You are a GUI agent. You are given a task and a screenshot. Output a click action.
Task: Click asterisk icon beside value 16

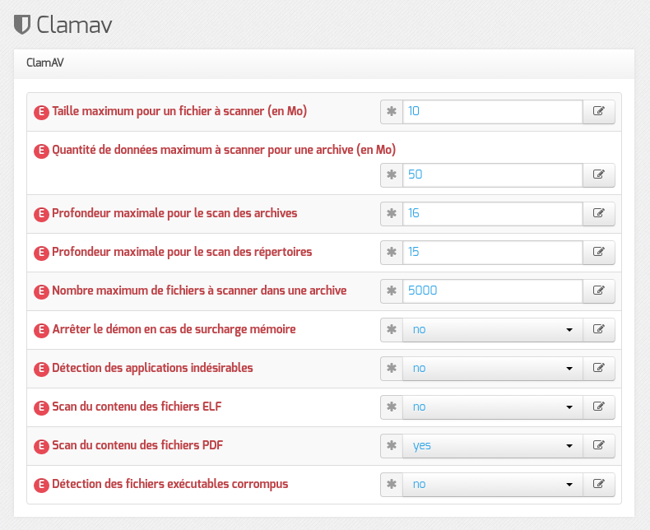(392, 214)
